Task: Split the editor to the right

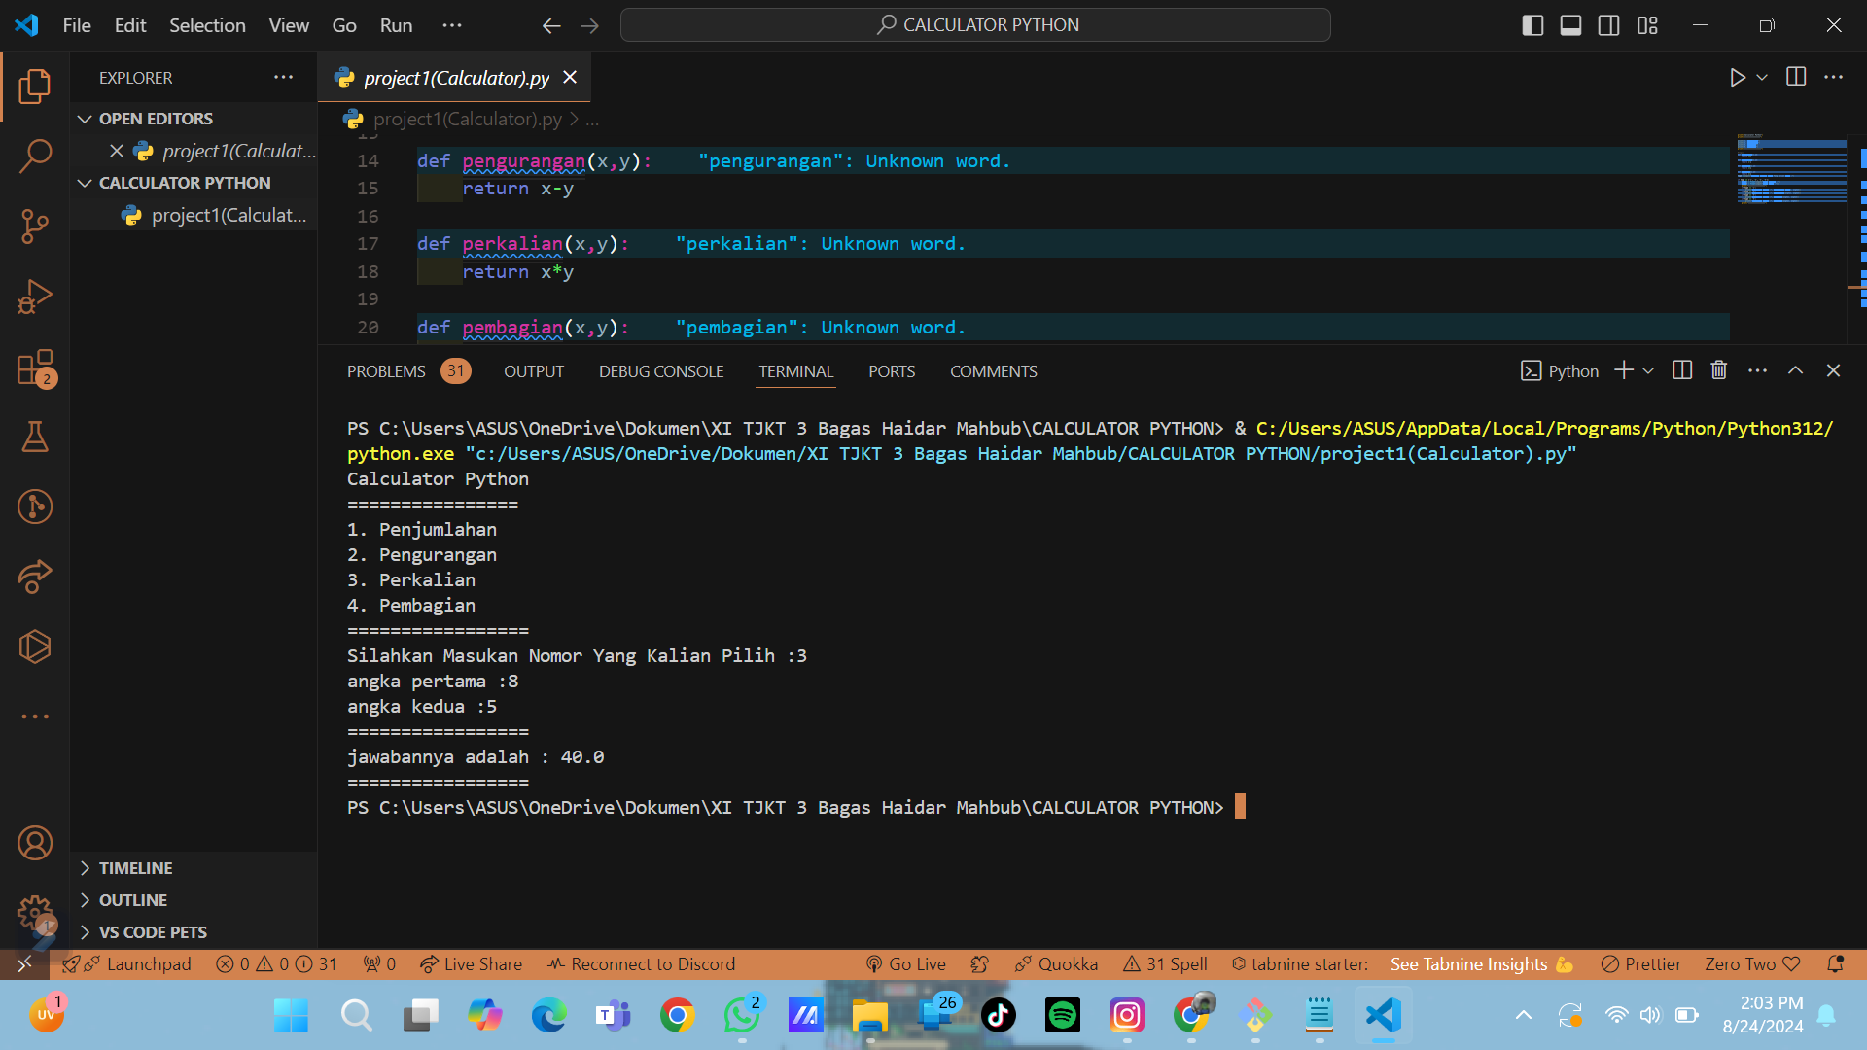Action: 1796,77
